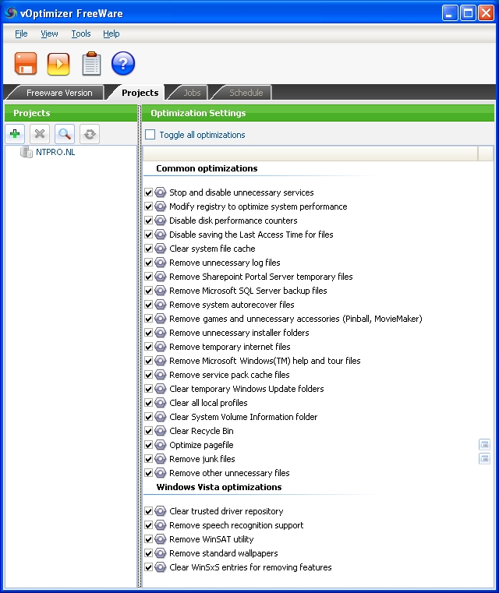Click gear icon for Remove standard wallpapers
The width and height of the screenshot is (499, 593).
161,553
